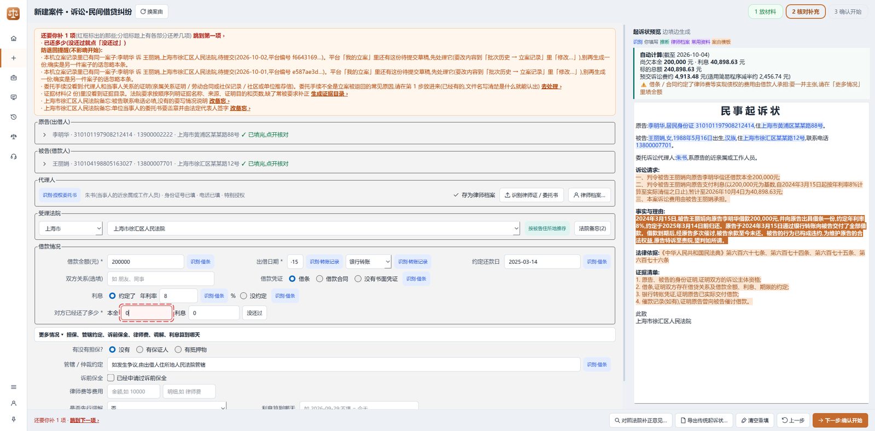The height and width of the screenshot is (431, 875).
Task: Check 已经申请过诉前保全 checkbox
Action: [111, 378]
